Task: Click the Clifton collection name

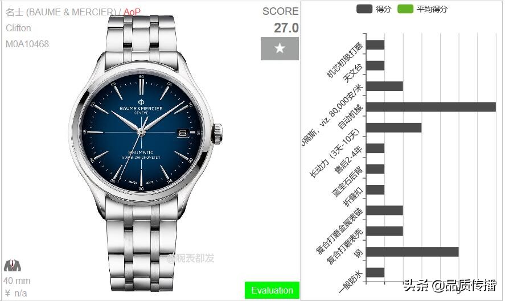Action: click(x=18, y=28)
